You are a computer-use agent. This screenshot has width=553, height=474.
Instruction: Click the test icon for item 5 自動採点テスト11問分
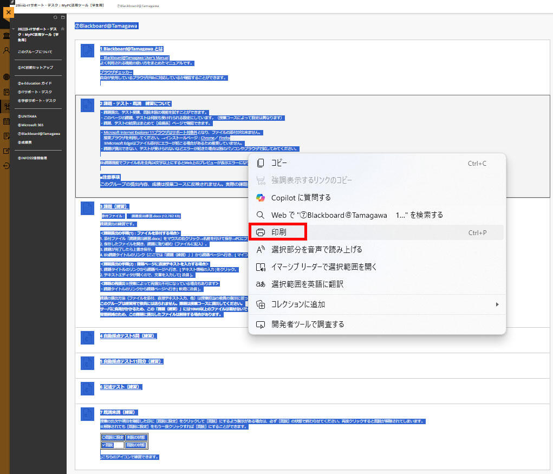pos(87,363)
